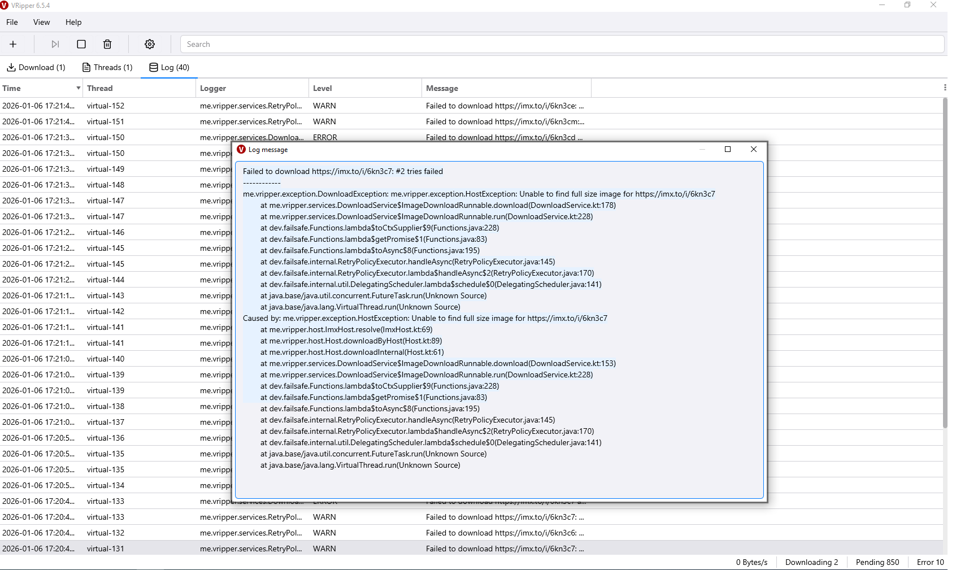Select the virtual-144 row
The image size is (956, 570).
(116, 280)
